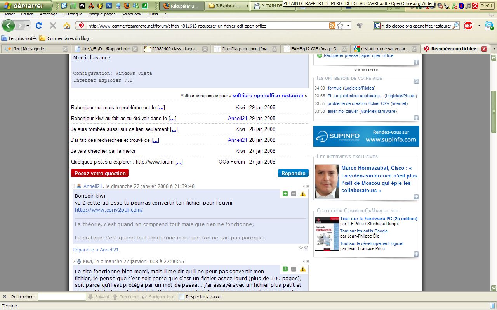Click 'Suivant' in the find bar
497x310 pixels.
99,297
